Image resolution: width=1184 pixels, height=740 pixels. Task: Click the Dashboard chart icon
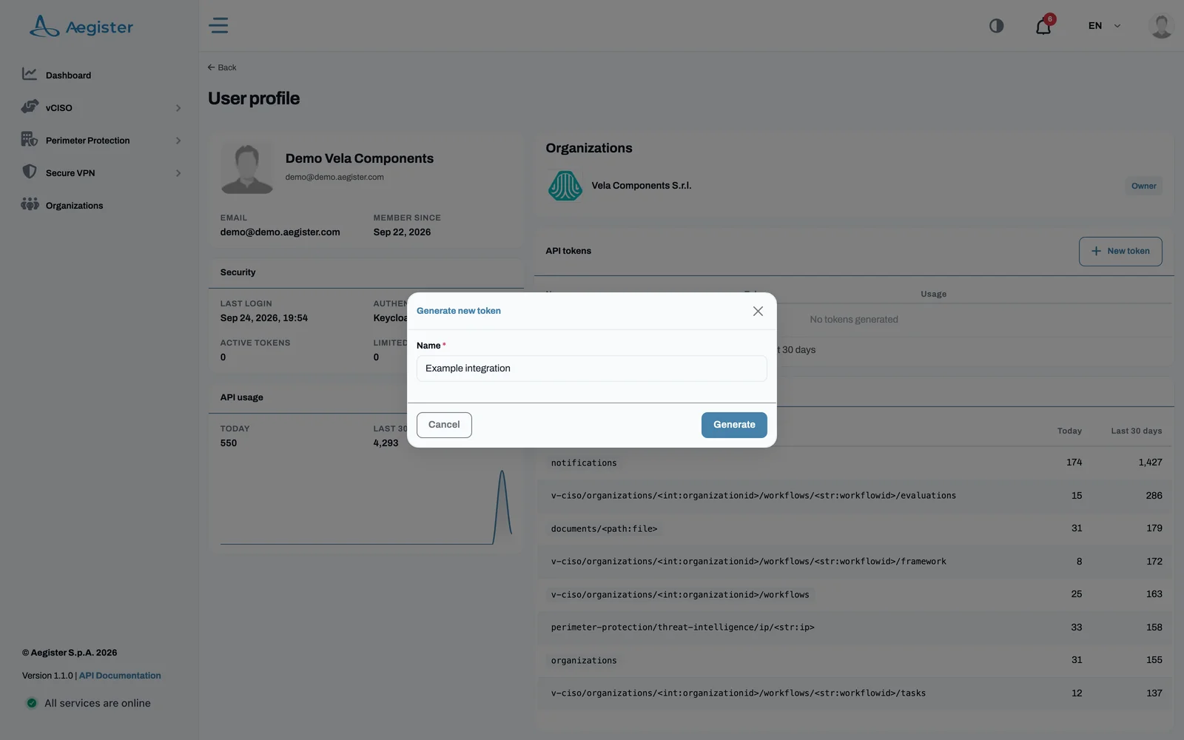[30, 74]
